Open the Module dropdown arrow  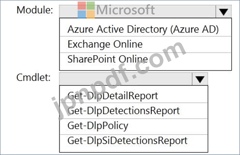coord(223,11)
